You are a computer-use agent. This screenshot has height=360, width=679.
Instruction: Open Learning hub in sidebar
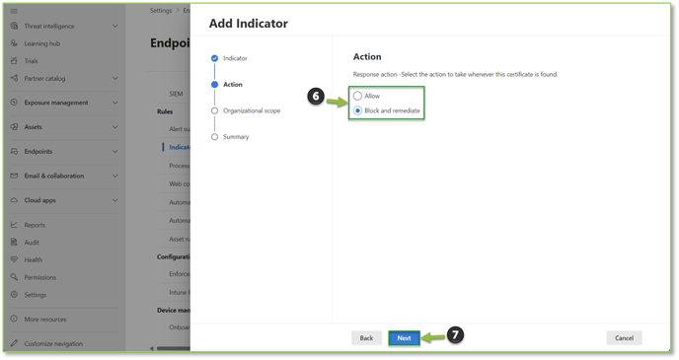pyautogui.click(x=42, y=43)
